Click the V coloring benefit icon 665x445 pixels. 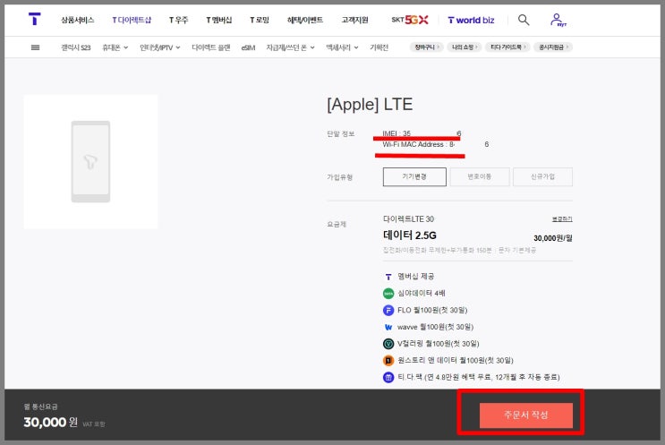pyautogui.click(x=388, y=344)
